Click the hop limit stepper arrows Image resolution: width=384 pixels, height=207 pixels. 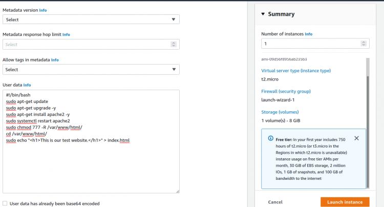(175, 45)
